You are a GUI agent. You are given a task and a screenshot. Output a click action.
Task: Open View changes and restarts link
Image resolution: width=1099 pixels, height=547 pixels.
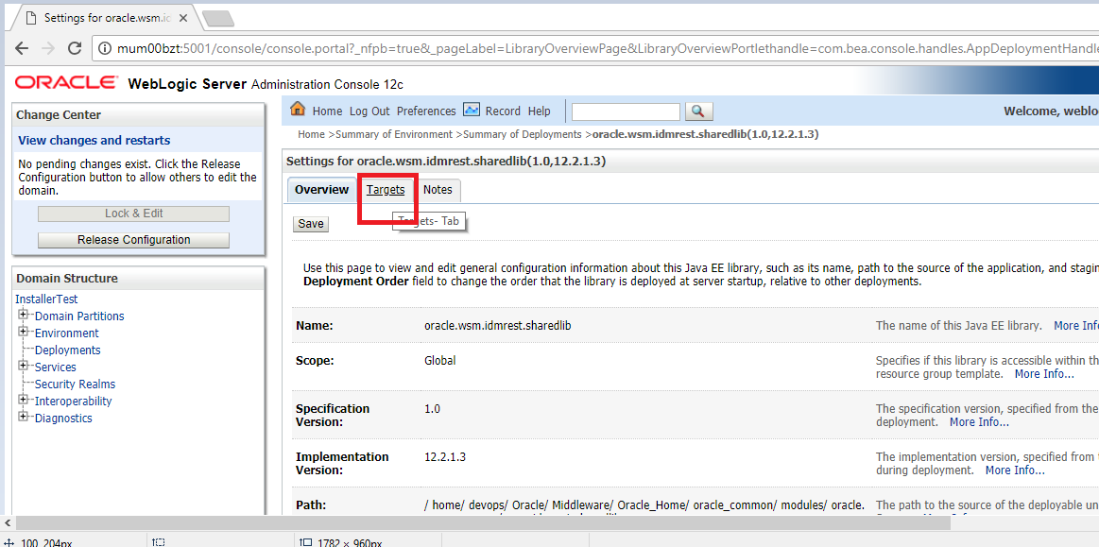94,140
